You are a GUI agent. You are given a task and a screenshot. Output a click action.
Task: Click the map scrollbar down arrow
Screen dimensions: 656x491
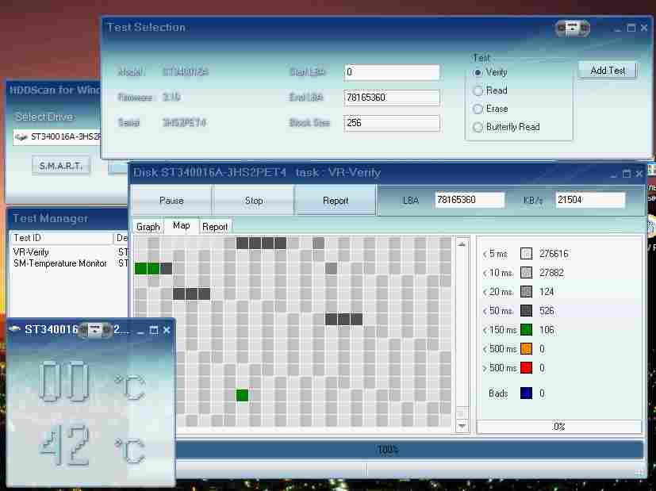click(462, 426)
